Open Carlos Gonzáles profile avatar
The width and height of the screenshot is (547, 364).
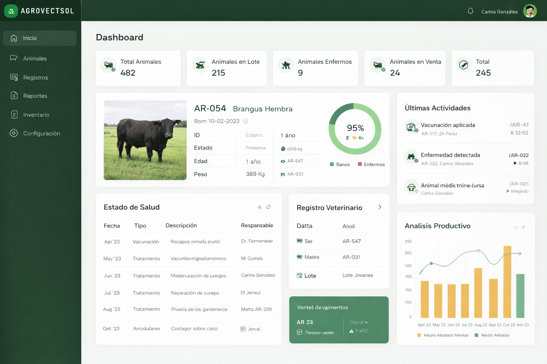(530, 11)
